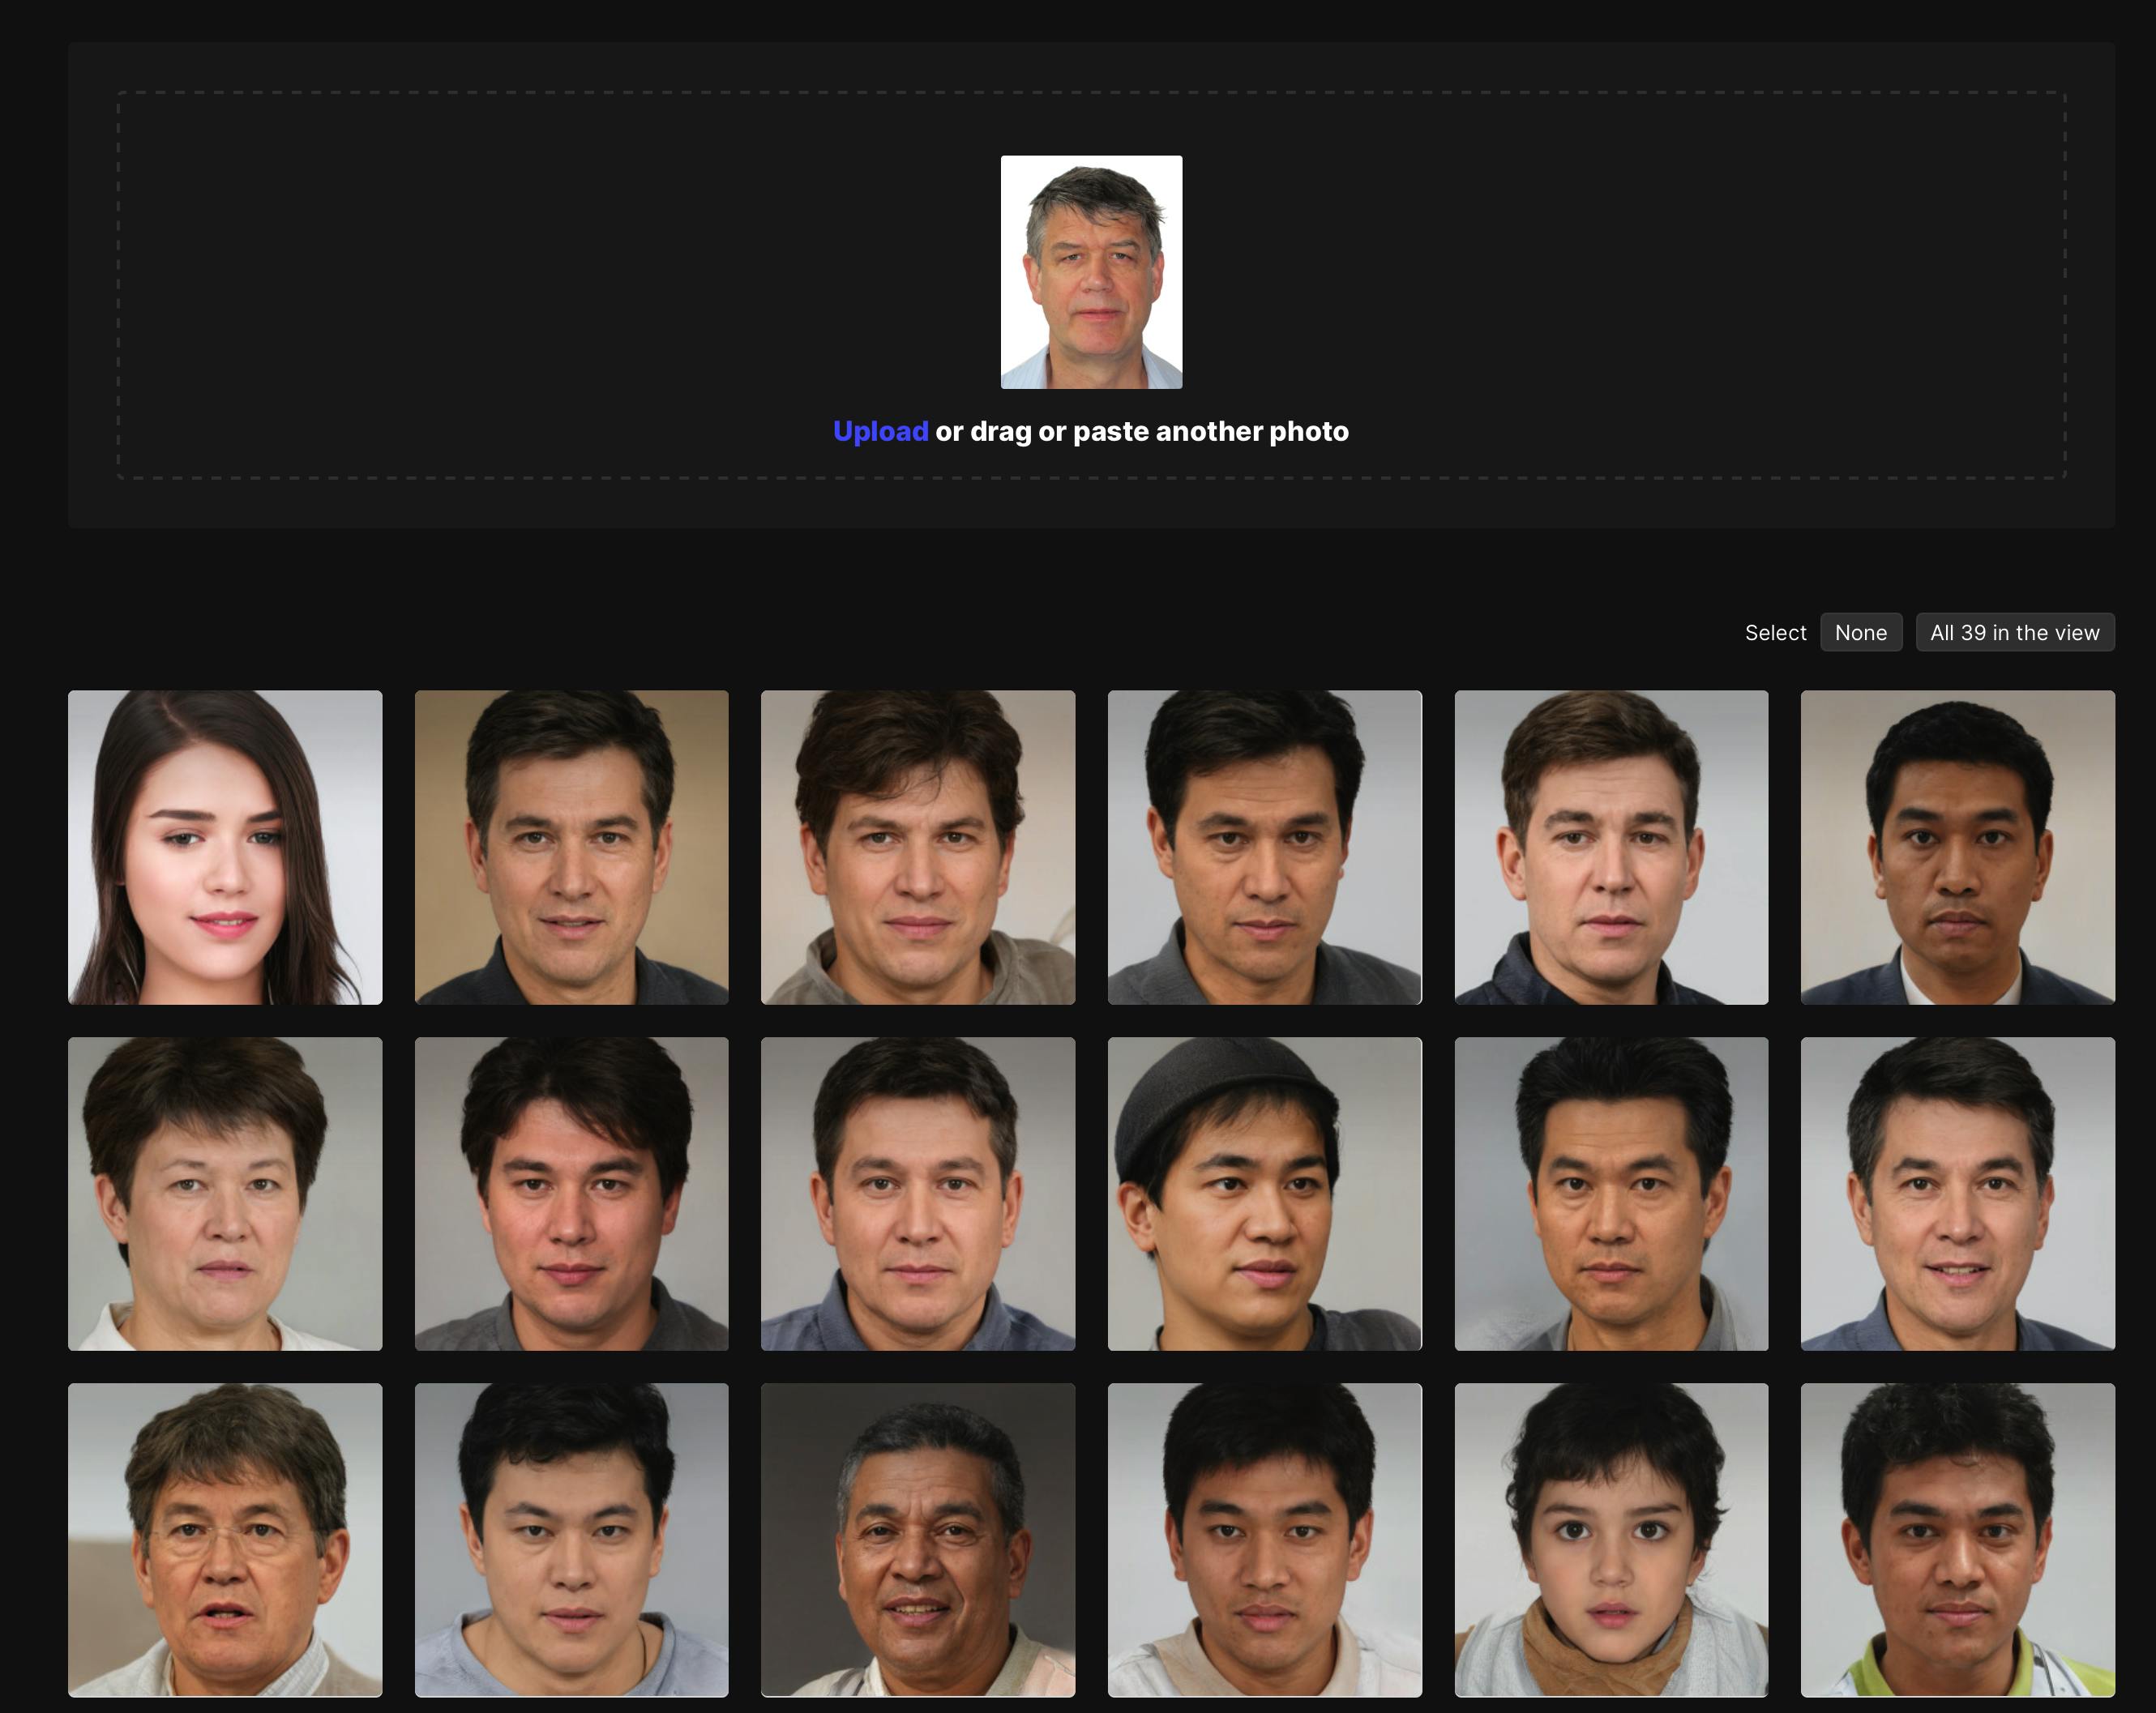
Task: Click the man with lime green collar
Action: click(1957, 1539)
